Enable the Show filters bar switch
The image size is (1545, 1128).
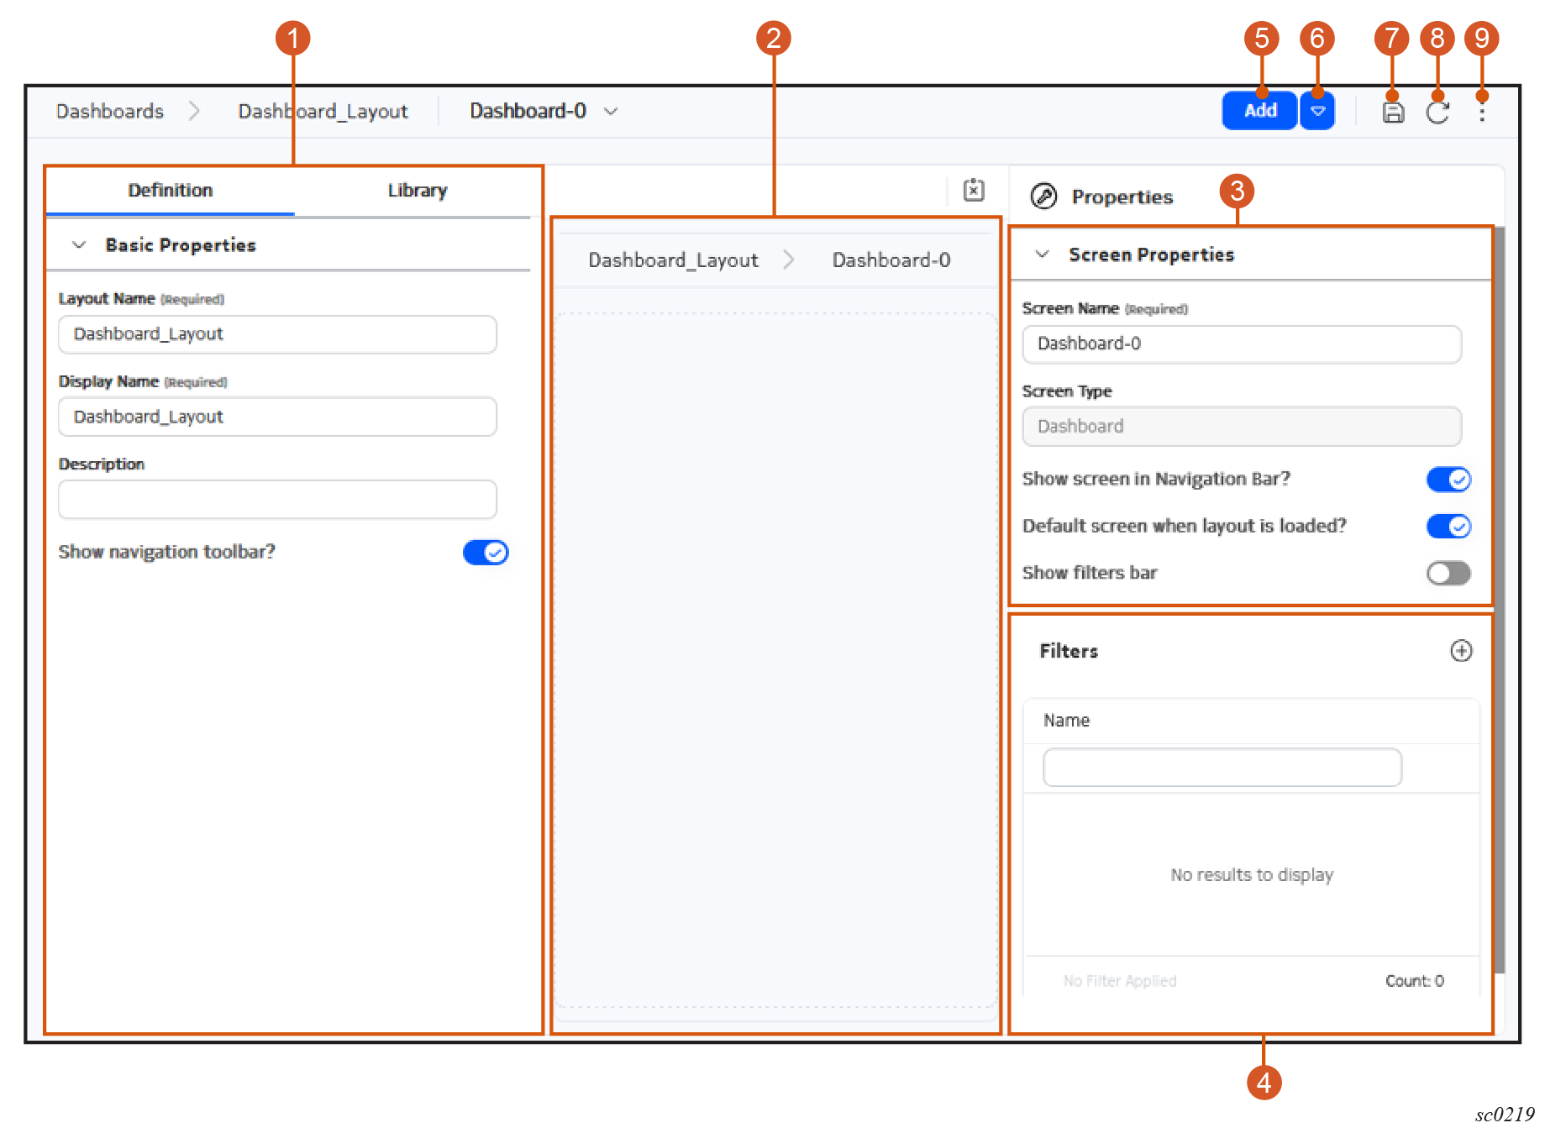[1448, 574]
